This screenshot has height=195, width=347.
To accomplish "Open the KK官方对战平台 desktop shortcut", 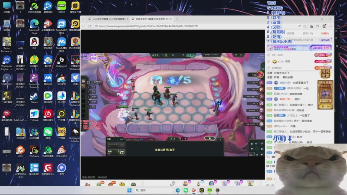I will [20, 171].
